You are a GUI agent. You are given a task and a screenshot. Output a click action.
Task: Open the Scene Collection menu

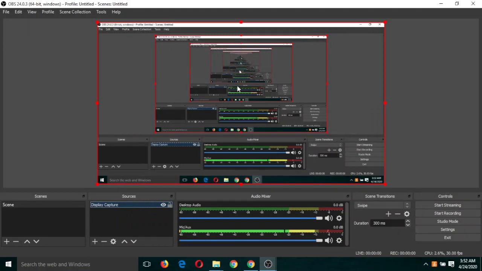coord(75,12)
